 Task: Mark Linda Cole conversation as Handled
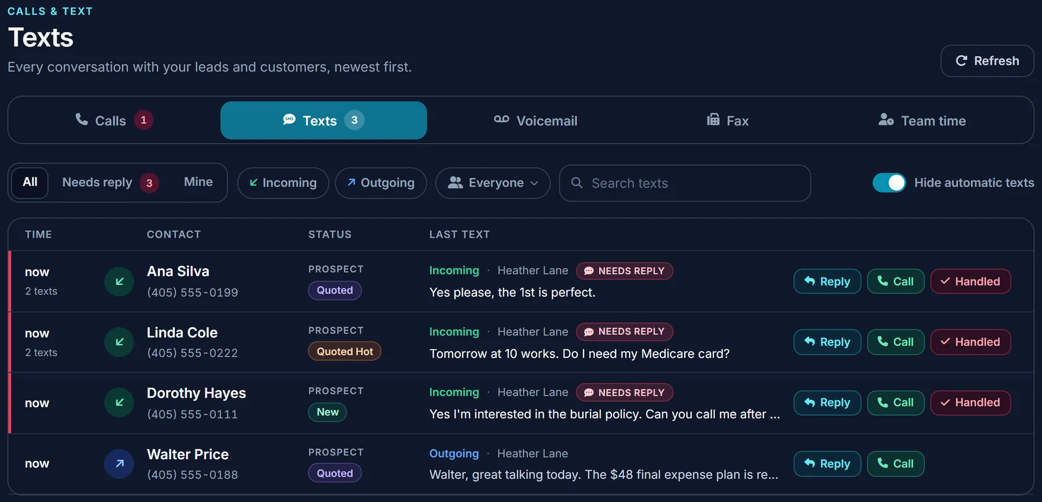click(x=971, y=342)
